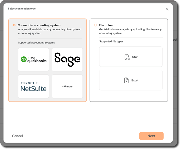Click the QuickBooks green qb icon
Viewport: 180px width, 149px height.
pyautogui.click(x=24, y=59)
